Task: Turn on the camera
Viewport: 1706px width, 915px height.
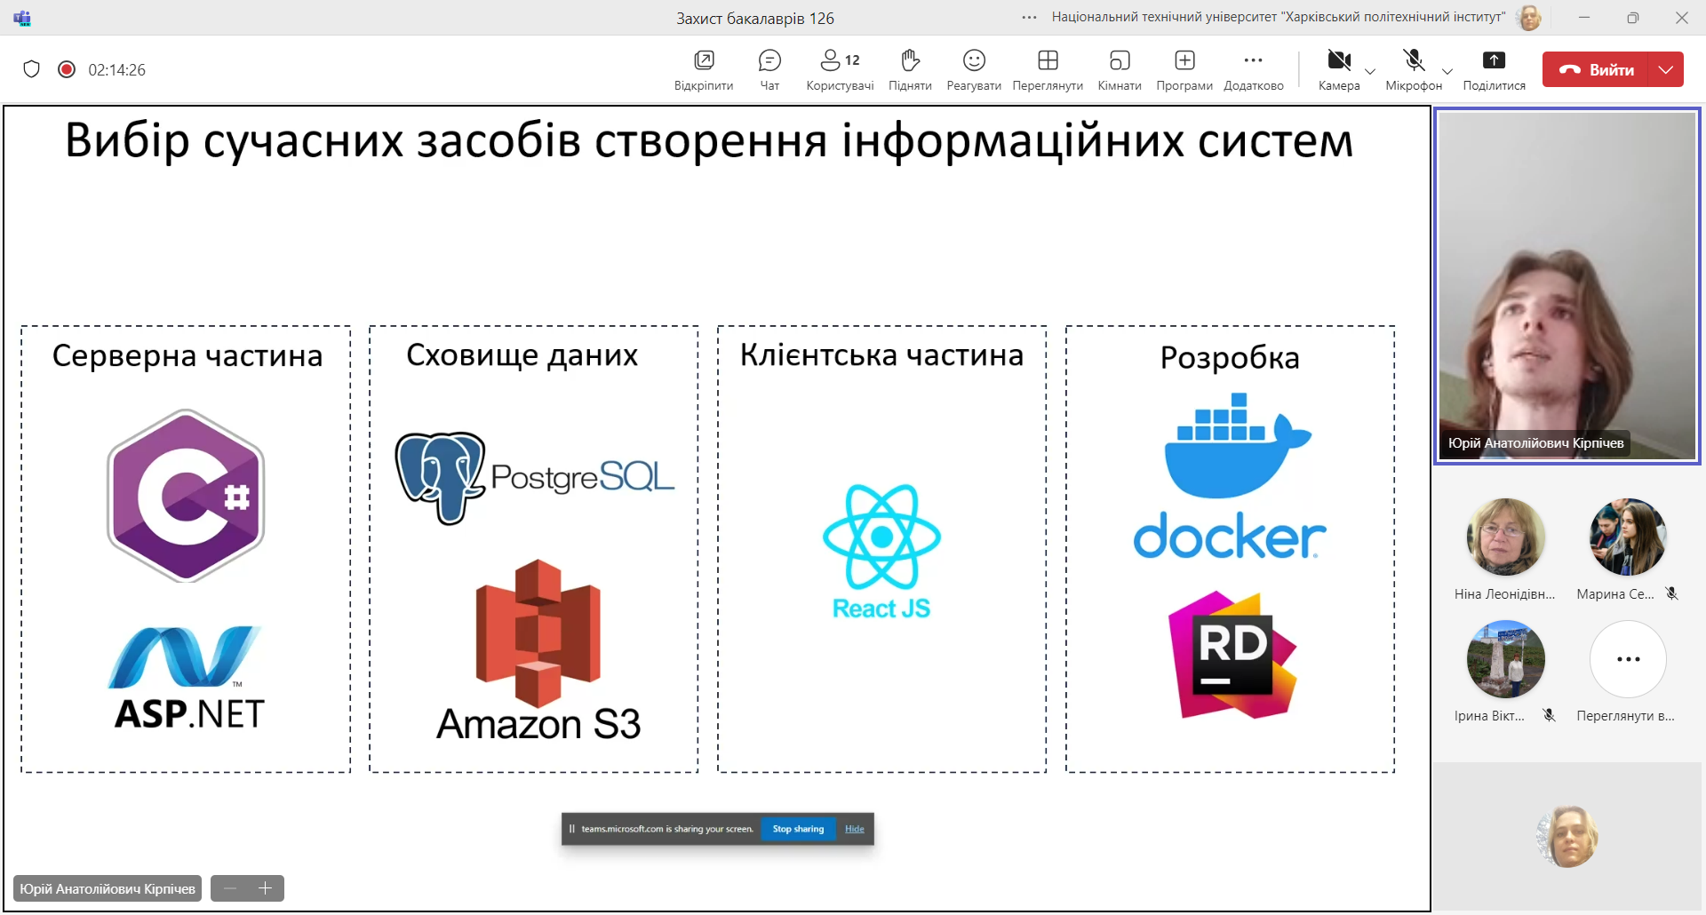Action: tap(1339, 69)
